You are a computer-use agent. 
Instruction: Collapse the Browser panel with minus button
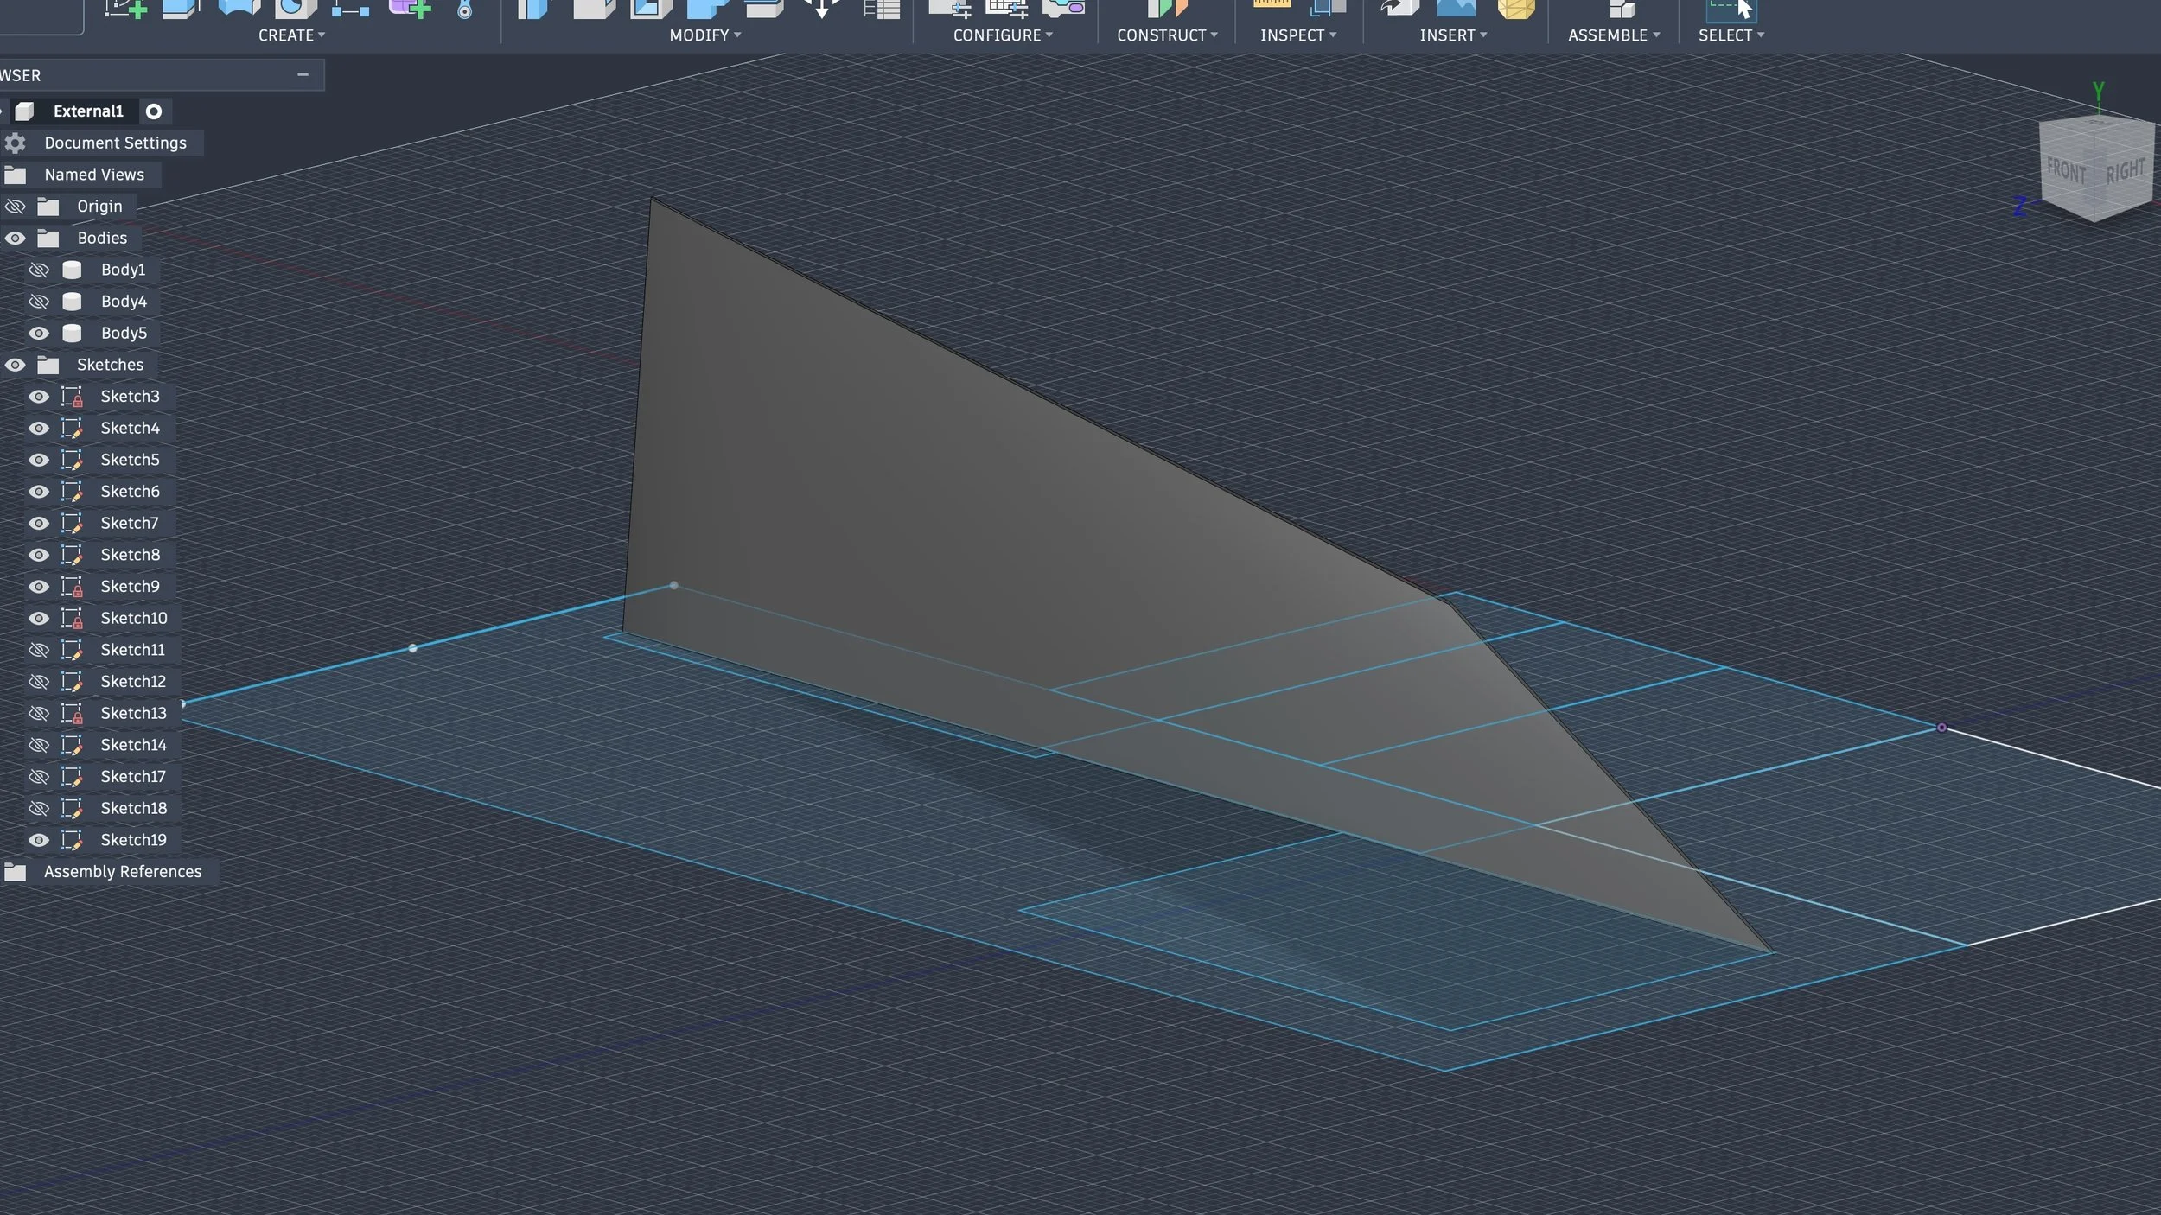[303, 75]
